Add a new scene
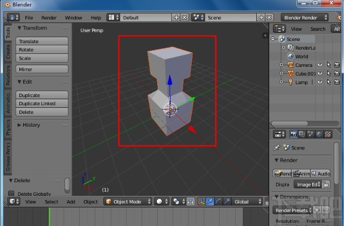344x226 pixels. click(x=261, y=17)
